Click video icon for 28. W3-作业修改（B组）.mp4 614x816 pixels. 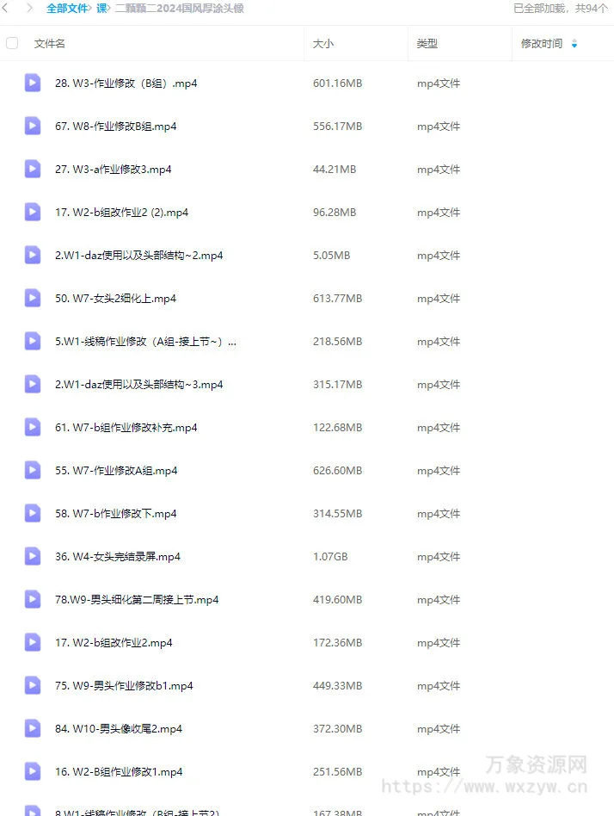tap(32, 83)
